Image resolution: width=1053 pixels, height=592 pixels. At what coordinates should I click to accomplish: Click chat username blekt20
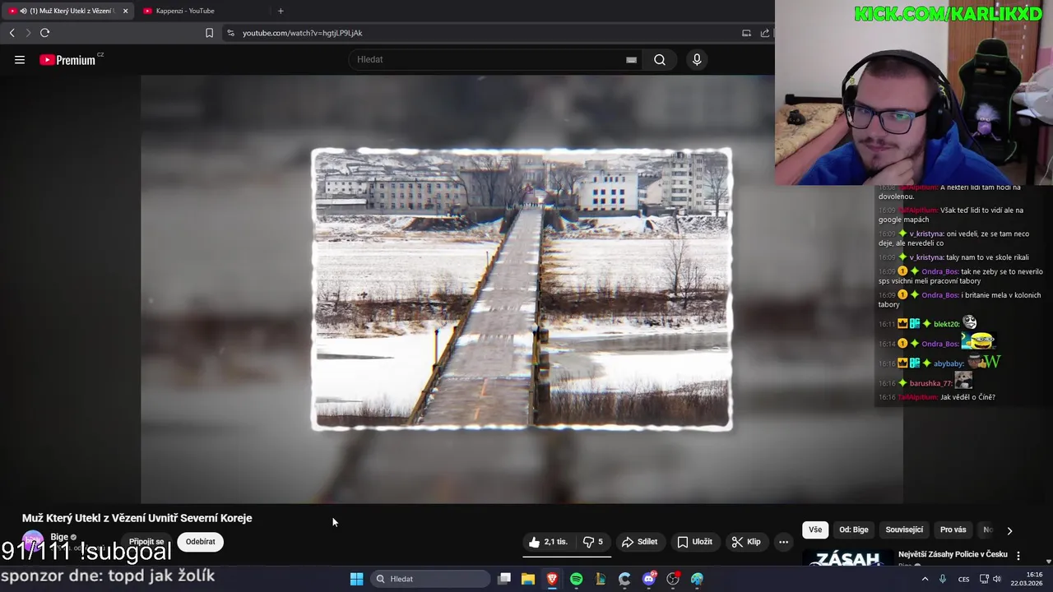pyautogui.click(x=946, y=324)
